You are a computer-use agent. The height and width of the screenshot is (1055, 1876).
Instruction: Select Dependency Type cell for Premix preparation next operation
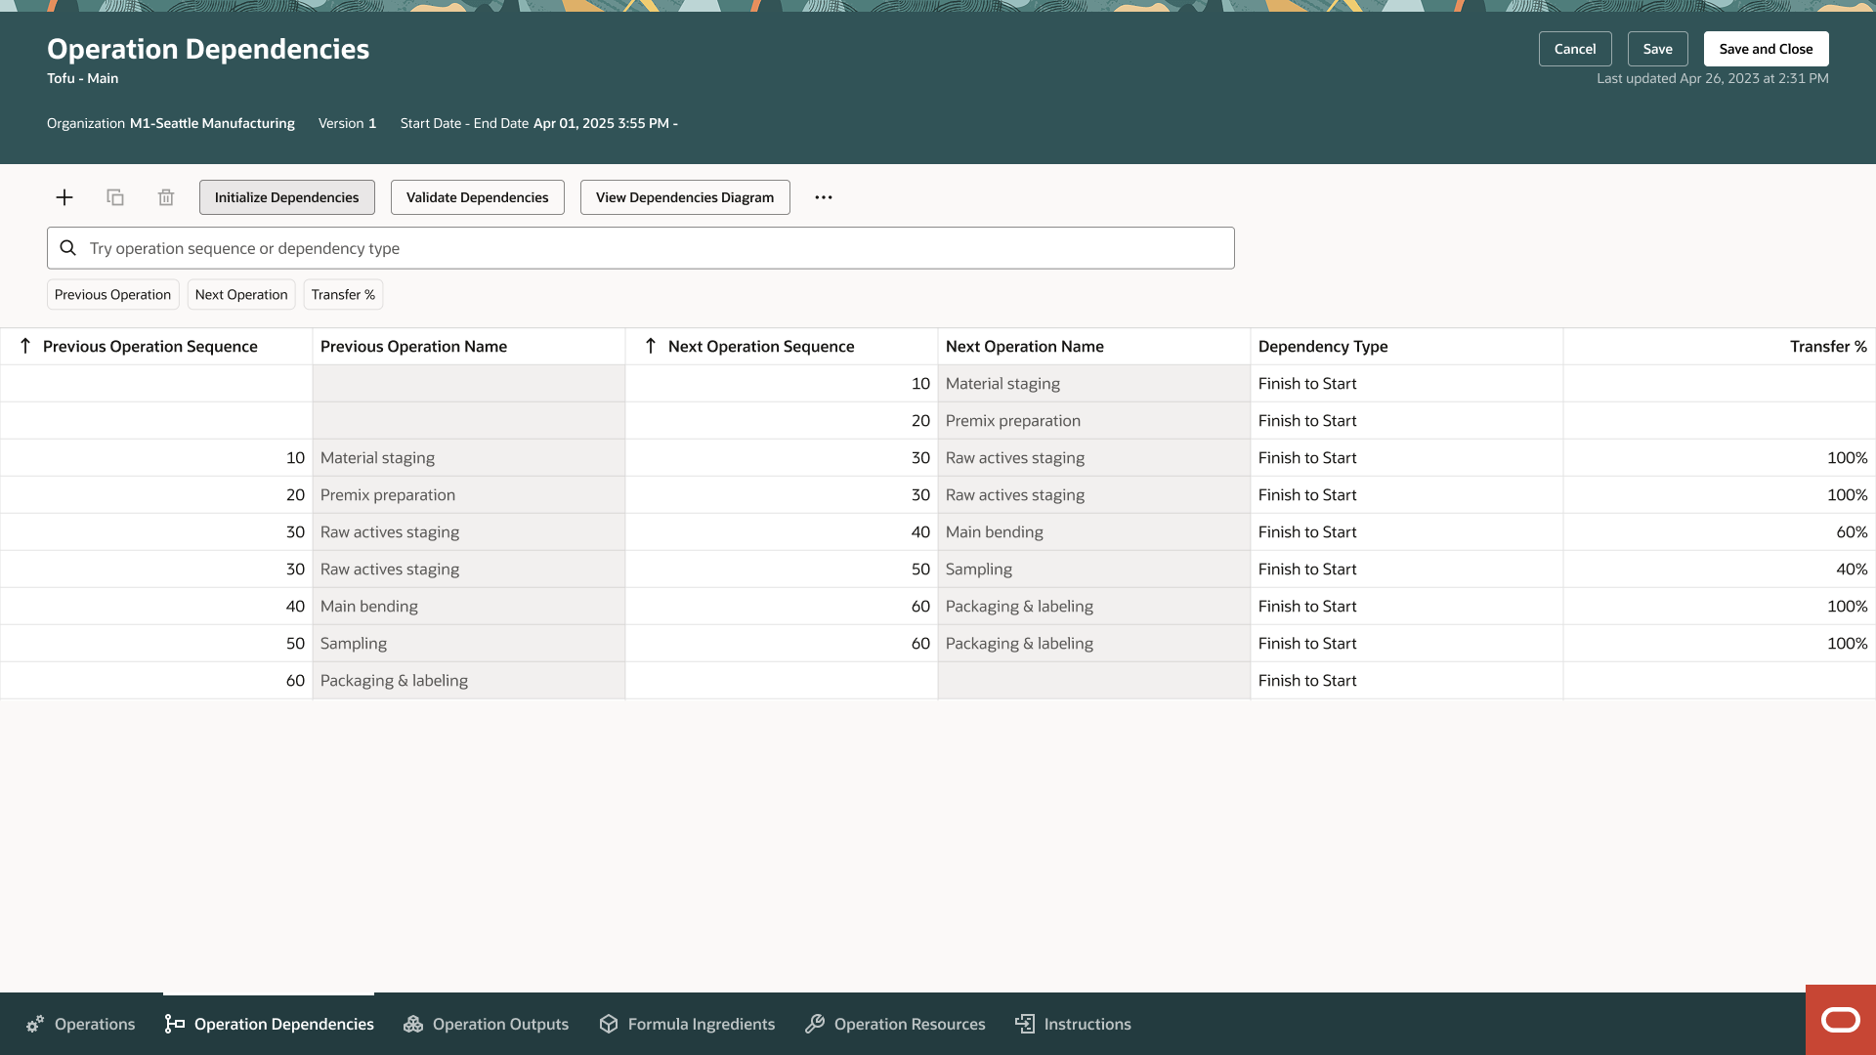point(1407,421)
